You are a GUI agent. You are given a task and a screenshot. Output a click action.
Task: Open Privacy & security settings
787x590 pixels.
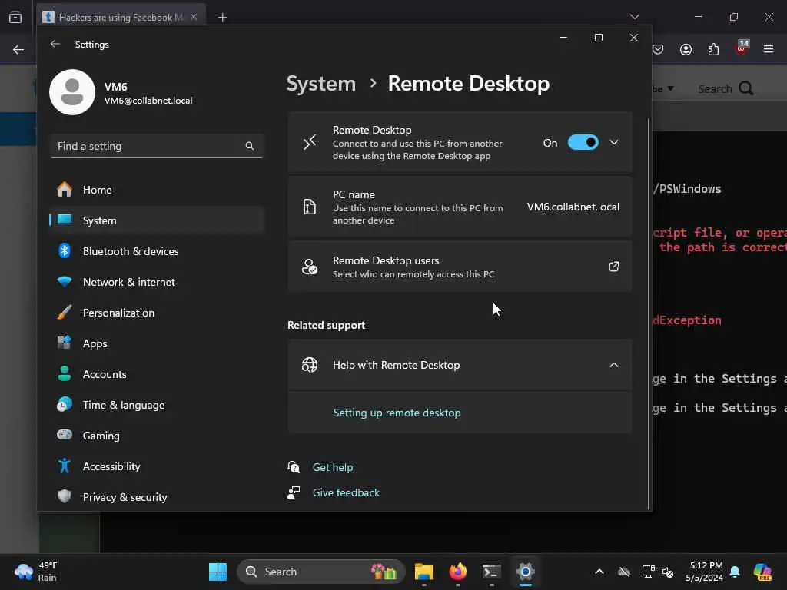[x=157, y=497]
